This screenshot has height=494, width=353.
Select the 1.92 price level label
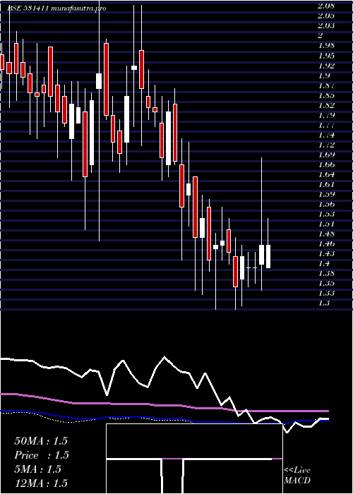tap(326, 65)
